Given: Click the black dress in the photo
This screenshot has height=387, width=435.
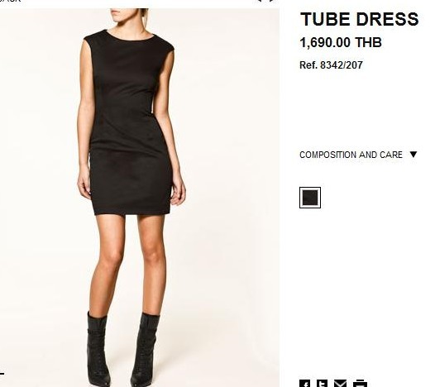Looking at the screenshot, I should click(130, 122).
